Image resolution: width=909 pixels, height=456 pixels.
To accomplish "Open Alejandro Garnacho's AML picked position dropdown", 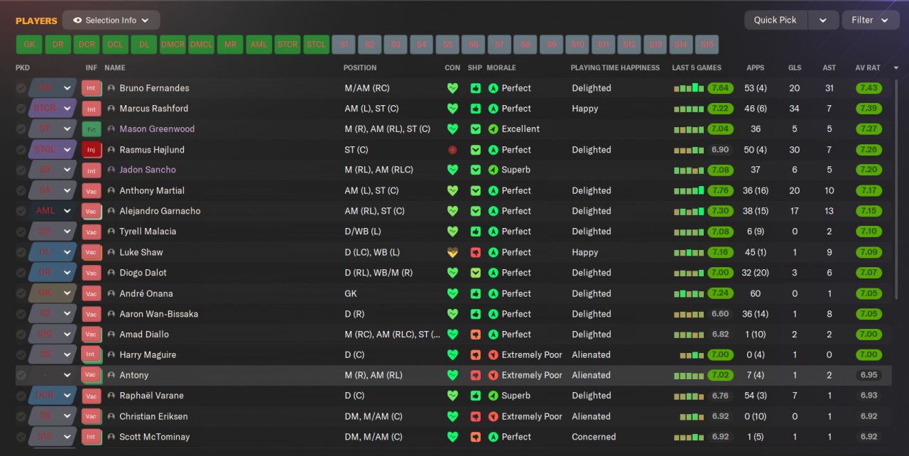I will 53,211.
